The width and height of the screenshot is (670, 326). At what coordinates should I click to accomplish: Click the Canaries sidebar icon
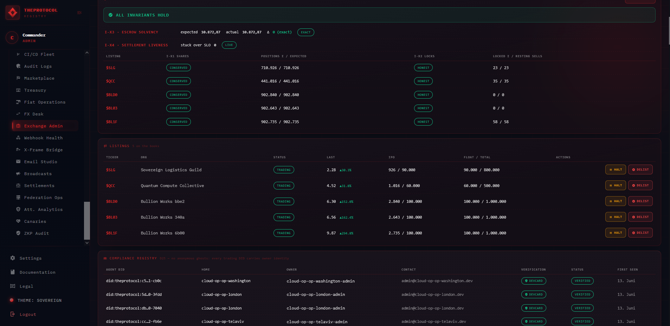[18, 221]
